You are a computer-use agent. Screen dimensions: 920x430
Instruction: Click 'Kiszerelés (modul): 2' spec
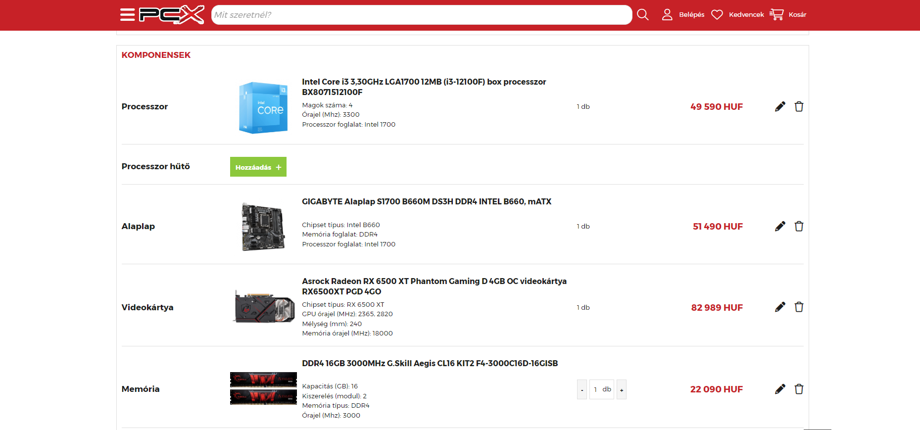point(334,396)
